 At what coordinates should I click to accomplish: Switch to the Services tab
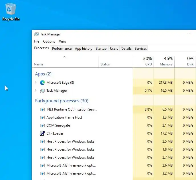click(x=141, y=49)
